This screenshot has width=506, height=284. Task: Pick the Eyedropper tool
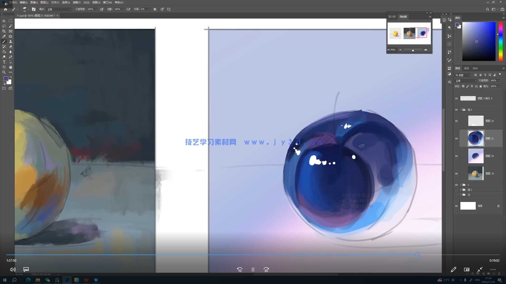click(x=4, y=36)
